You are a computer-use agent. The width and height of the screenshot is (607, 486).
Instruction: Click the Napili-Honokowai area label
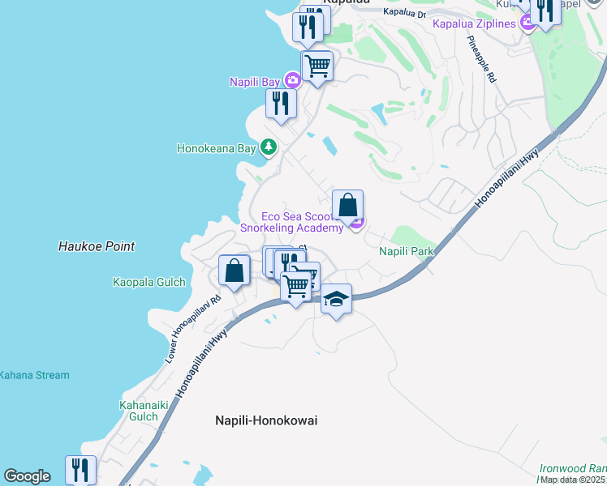pyautogui.click(x=266, y=420)
